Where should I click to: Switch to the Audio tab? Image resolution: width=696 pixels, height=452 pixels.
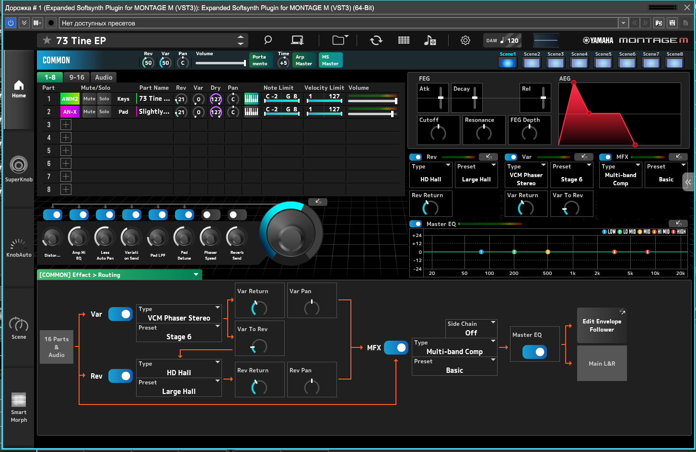pos(104,77)
